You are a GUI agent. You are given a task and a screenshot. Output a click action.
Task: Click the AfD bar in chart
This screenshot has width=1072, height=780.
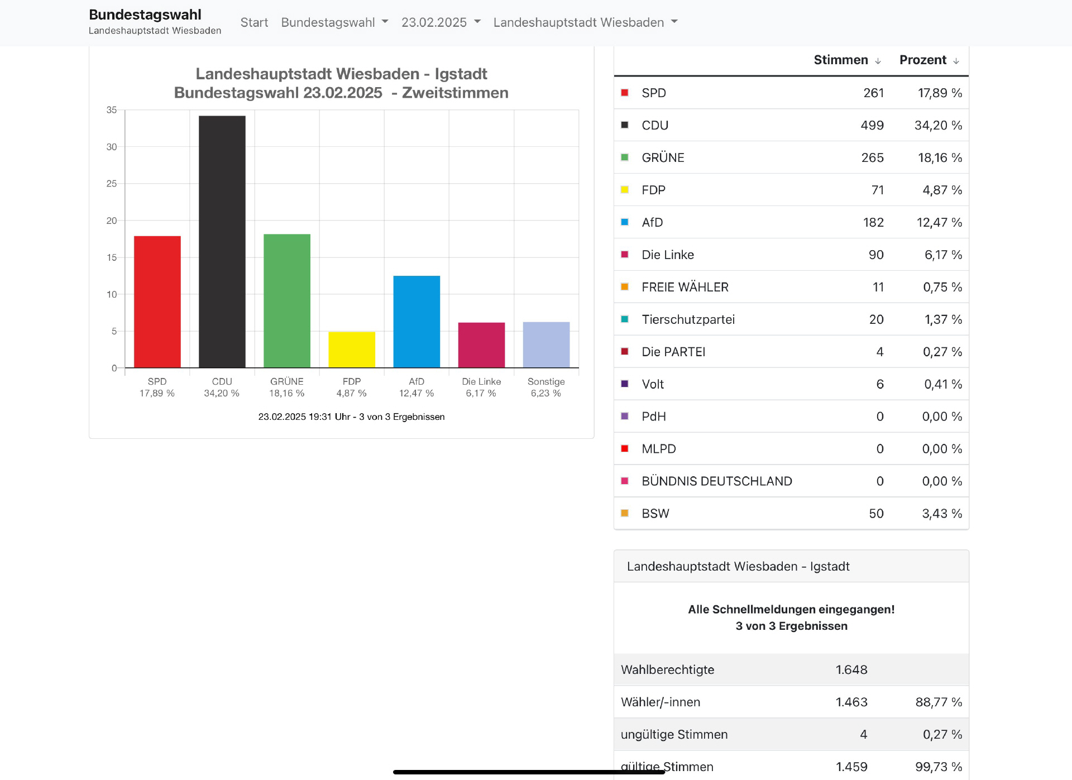pyautogui.click(x=417, y=322)
